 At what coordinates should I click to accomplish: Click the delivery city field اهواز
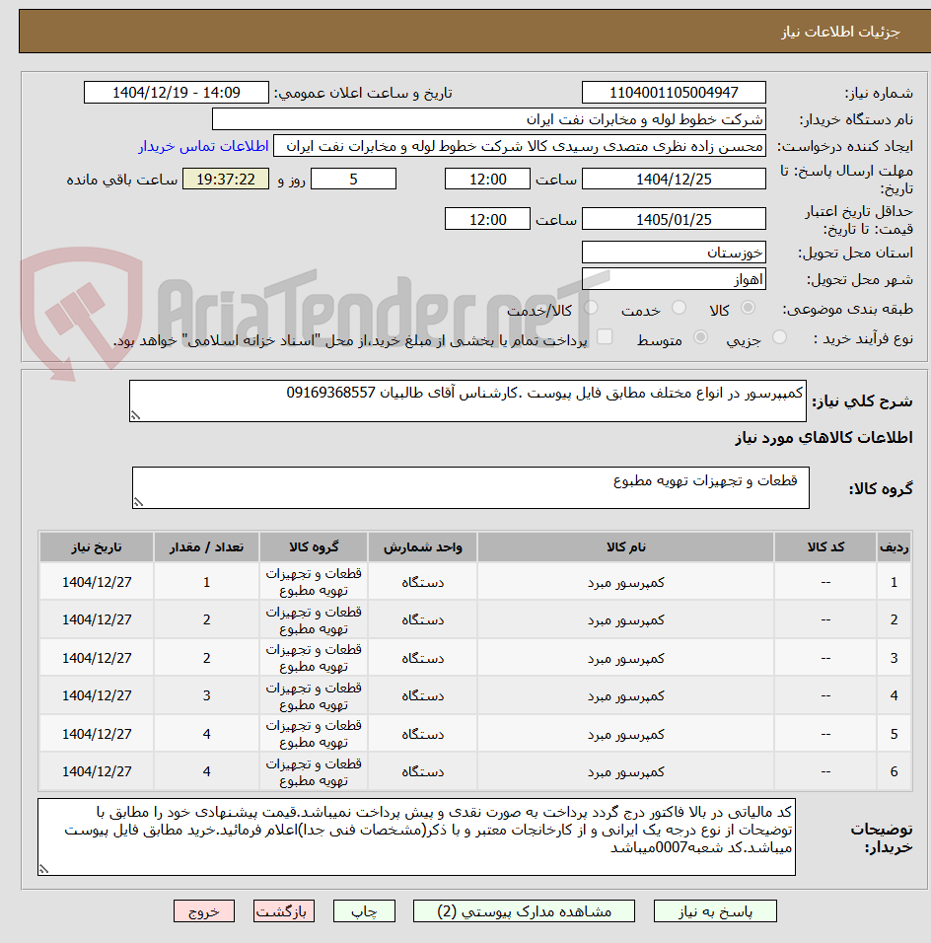(674, 279)
